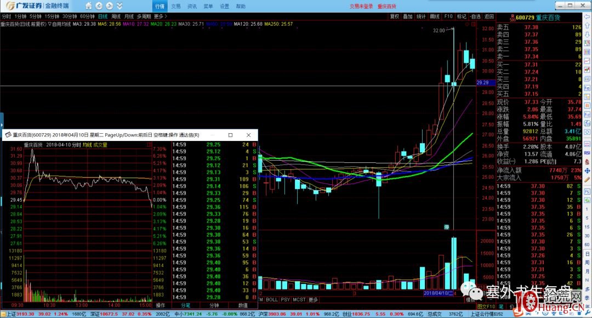Maximize the 分时 popup window
The image size is (592, 318).
click(x=231, y=135)
